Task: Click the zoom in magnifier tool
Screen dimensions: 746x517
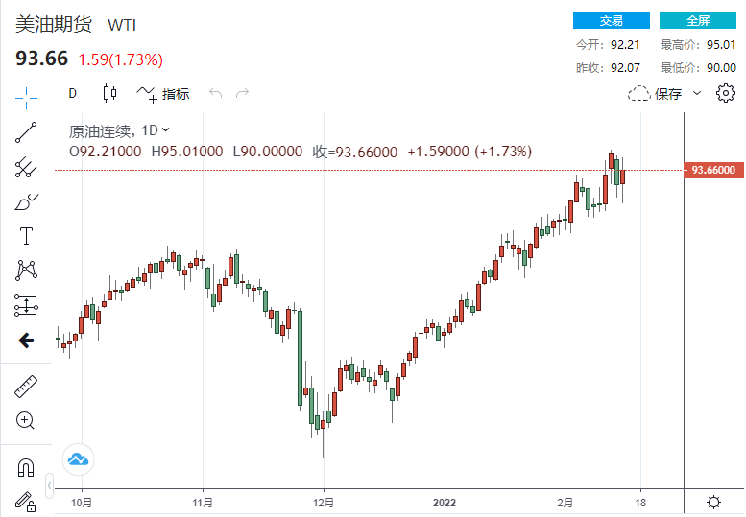Action: point(26,420)
